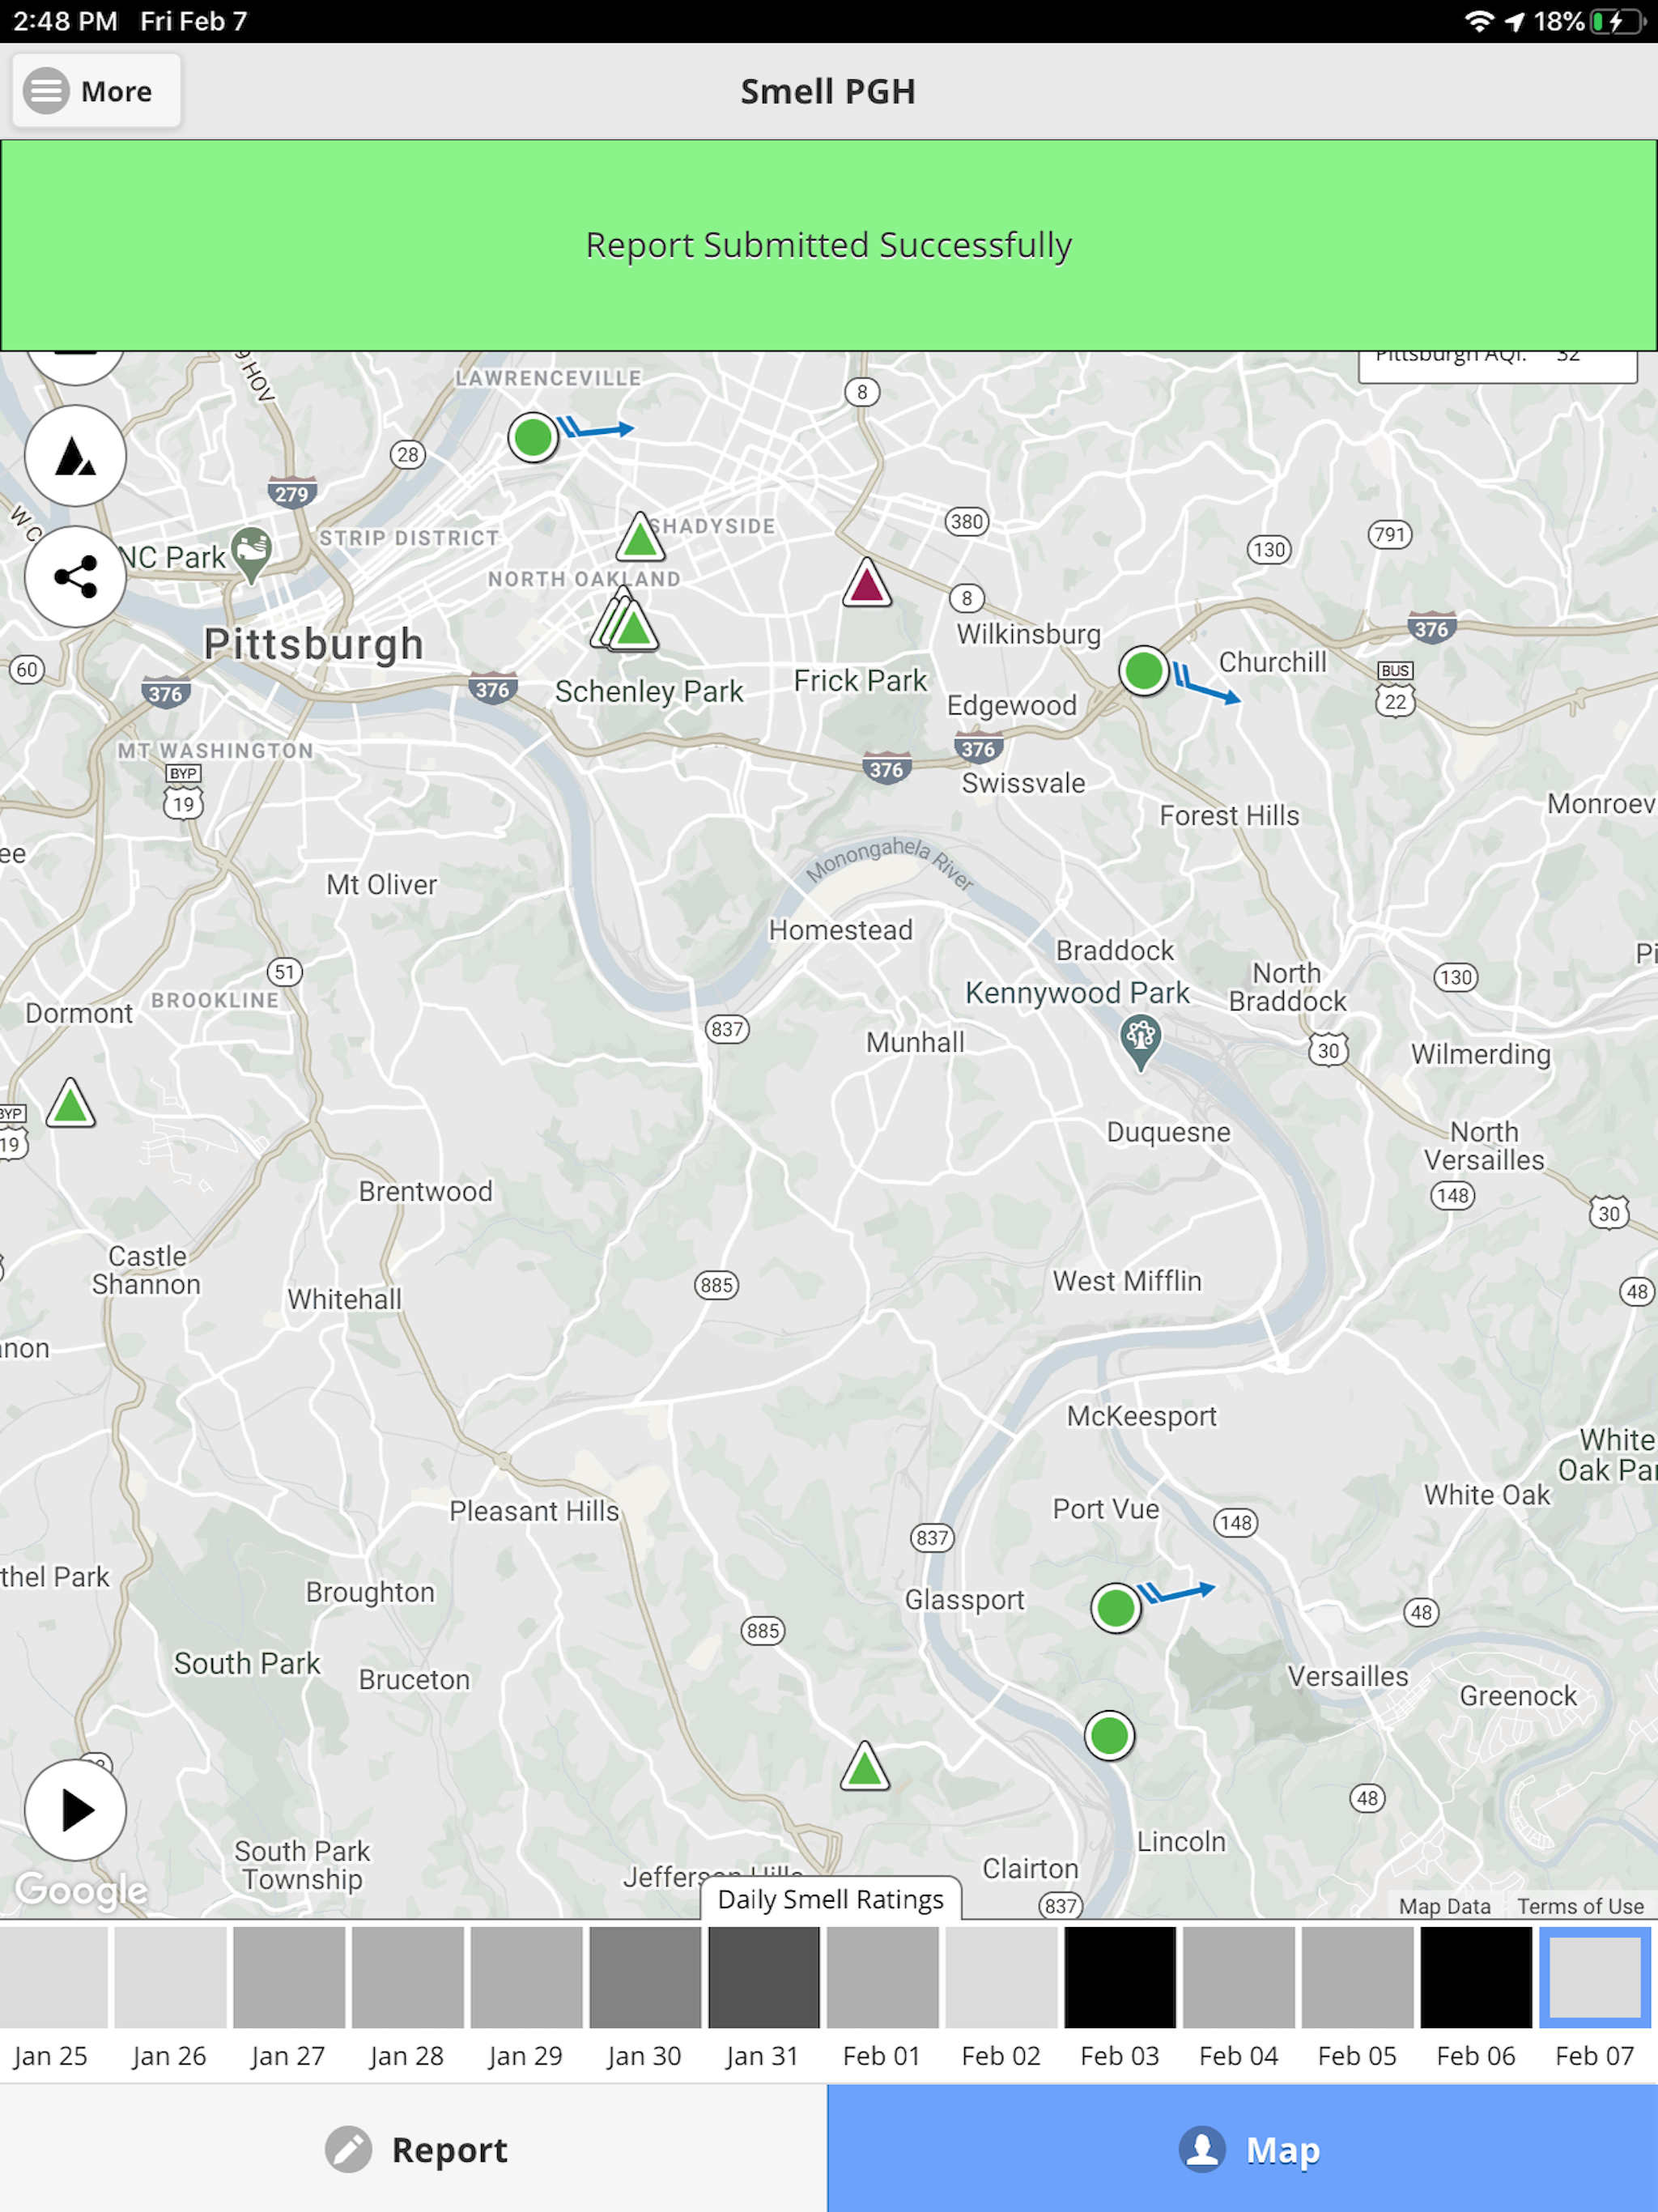Select Feb 02 smell rating swatch
The width and height of the screenshot is (1658, 2212).
tap(1001, 1977)
